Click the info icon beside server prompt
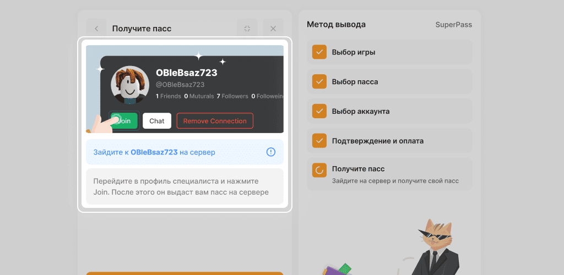 click(270, 152)
